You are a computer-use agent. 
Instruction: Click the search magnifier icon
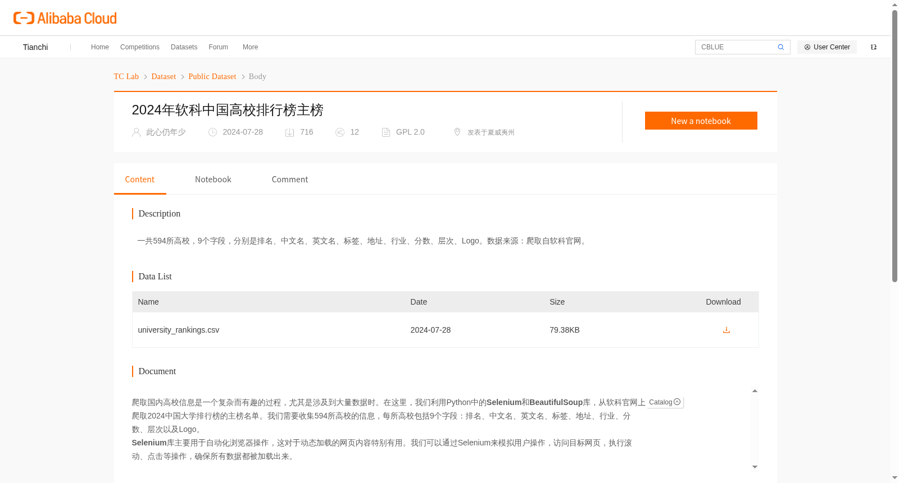pyautogui.click(x=780, y=47)
